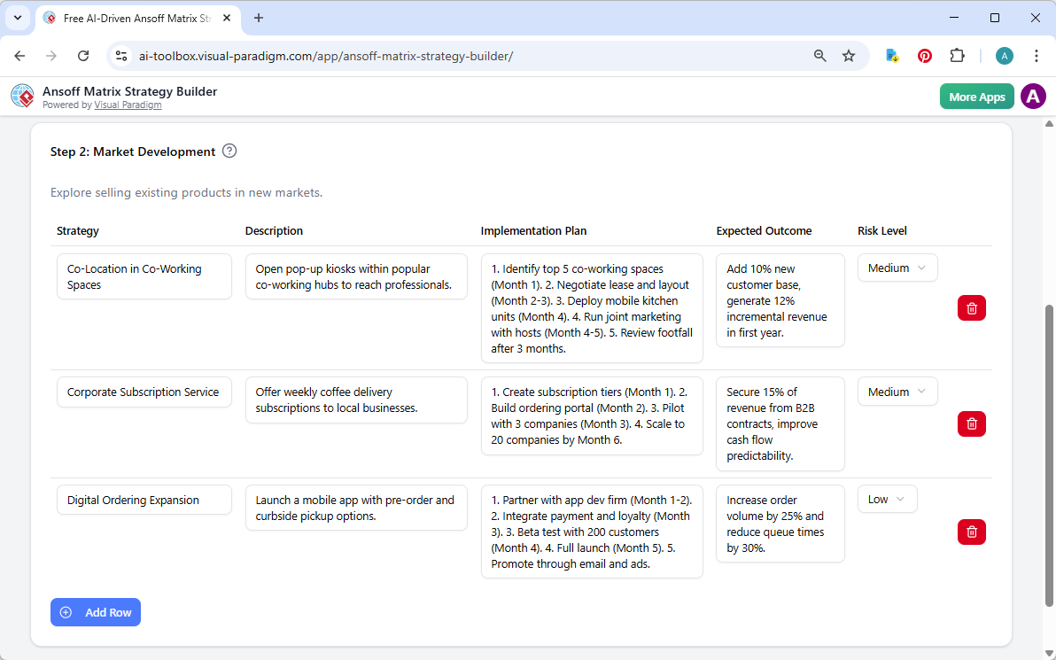
Task: Edit the Digital Ordering Expansion strategy name field
Action: click(x=144, y=500)
